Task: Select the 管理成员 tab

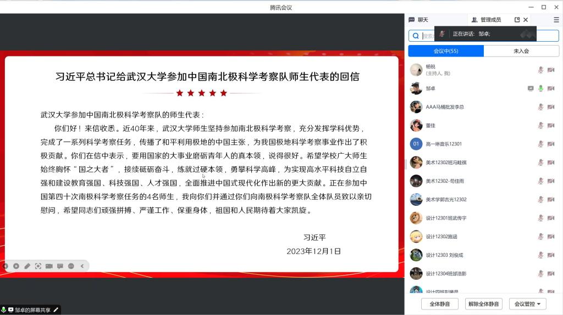Action: (x=486, y=20)
